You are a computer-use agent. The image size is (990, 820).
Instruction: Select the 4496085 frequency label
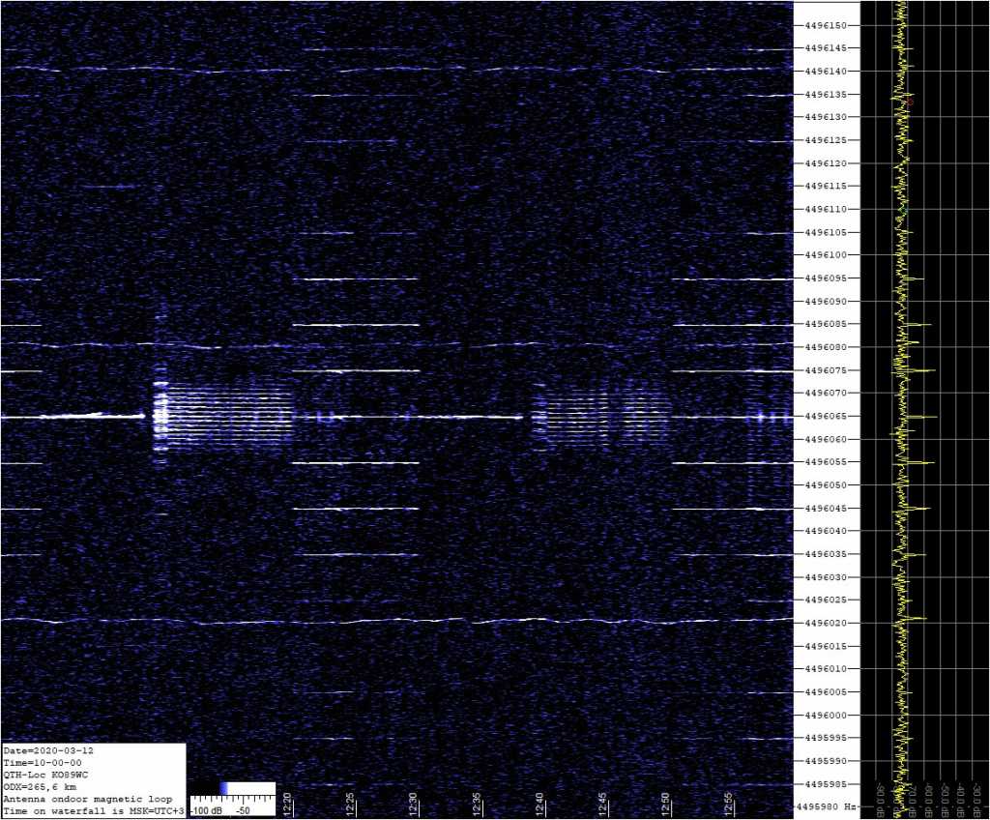[x=826, y=324]
